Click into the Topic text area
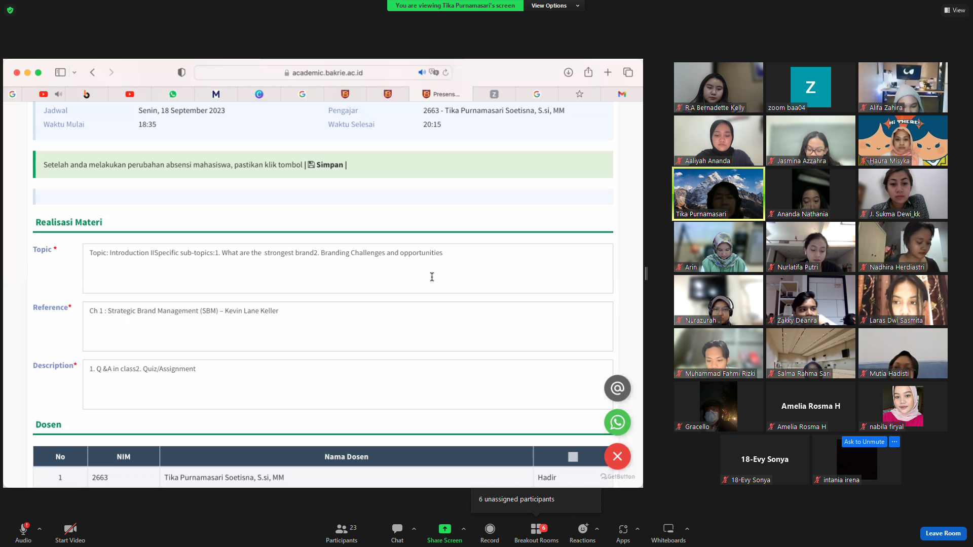This screenshot has height=547, width=973. [x=348, y=268]
